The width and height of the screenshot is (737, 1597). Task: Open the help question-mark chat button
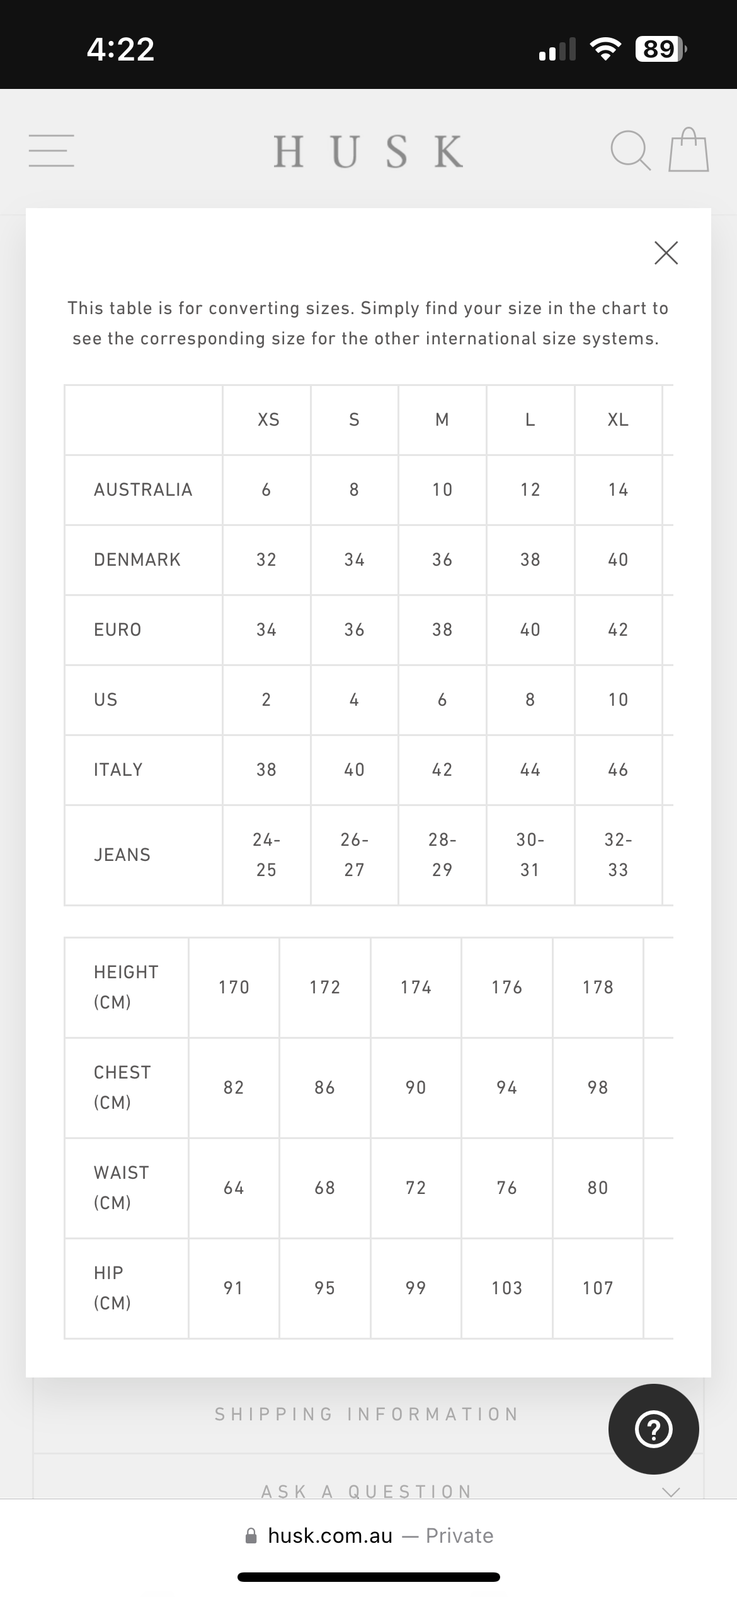click(653, 1429)
